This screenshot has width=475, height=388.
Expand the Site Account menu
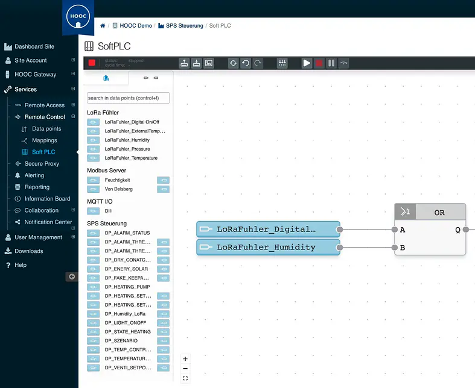pos(72,60)
